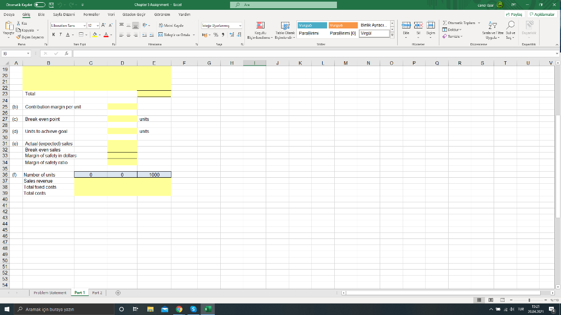
Task: Open Koşullu Biçimlendirme conditional formatting
Action: point(260,30)
